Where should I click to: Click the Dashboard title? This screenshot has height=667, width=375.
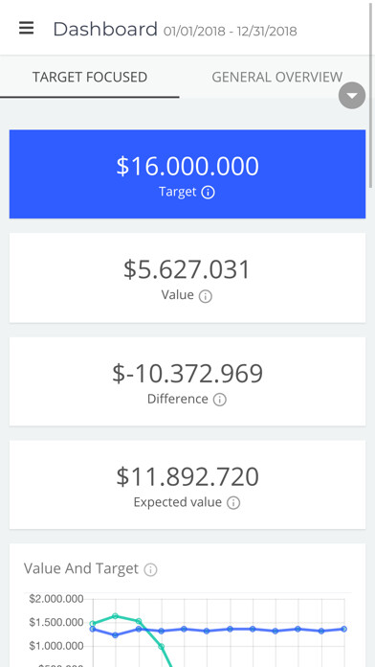point(105,29)
